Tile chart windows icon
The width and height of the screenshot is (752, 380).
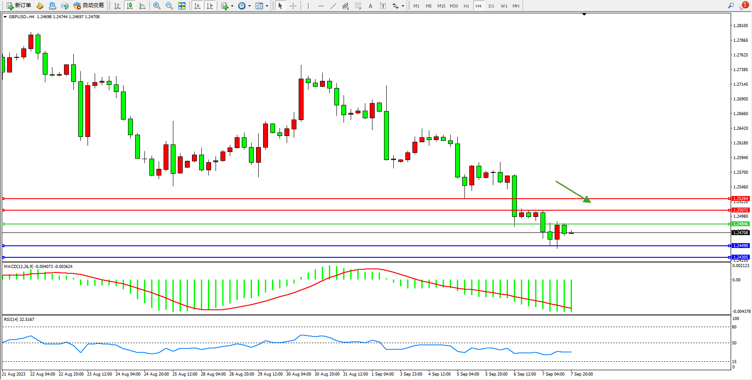(x=182, y=6)
